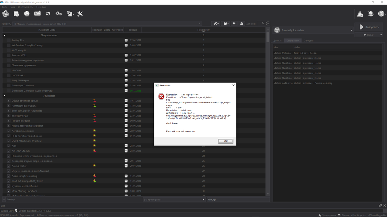
Task: Sort by the Название мода column header
Action: 47,30
